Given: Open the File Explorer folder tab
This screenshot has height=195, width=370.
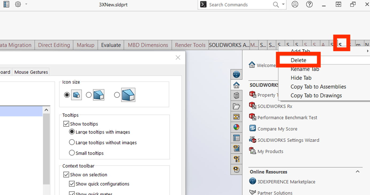Looking at the screenshot, I should [x=236, y=106].
